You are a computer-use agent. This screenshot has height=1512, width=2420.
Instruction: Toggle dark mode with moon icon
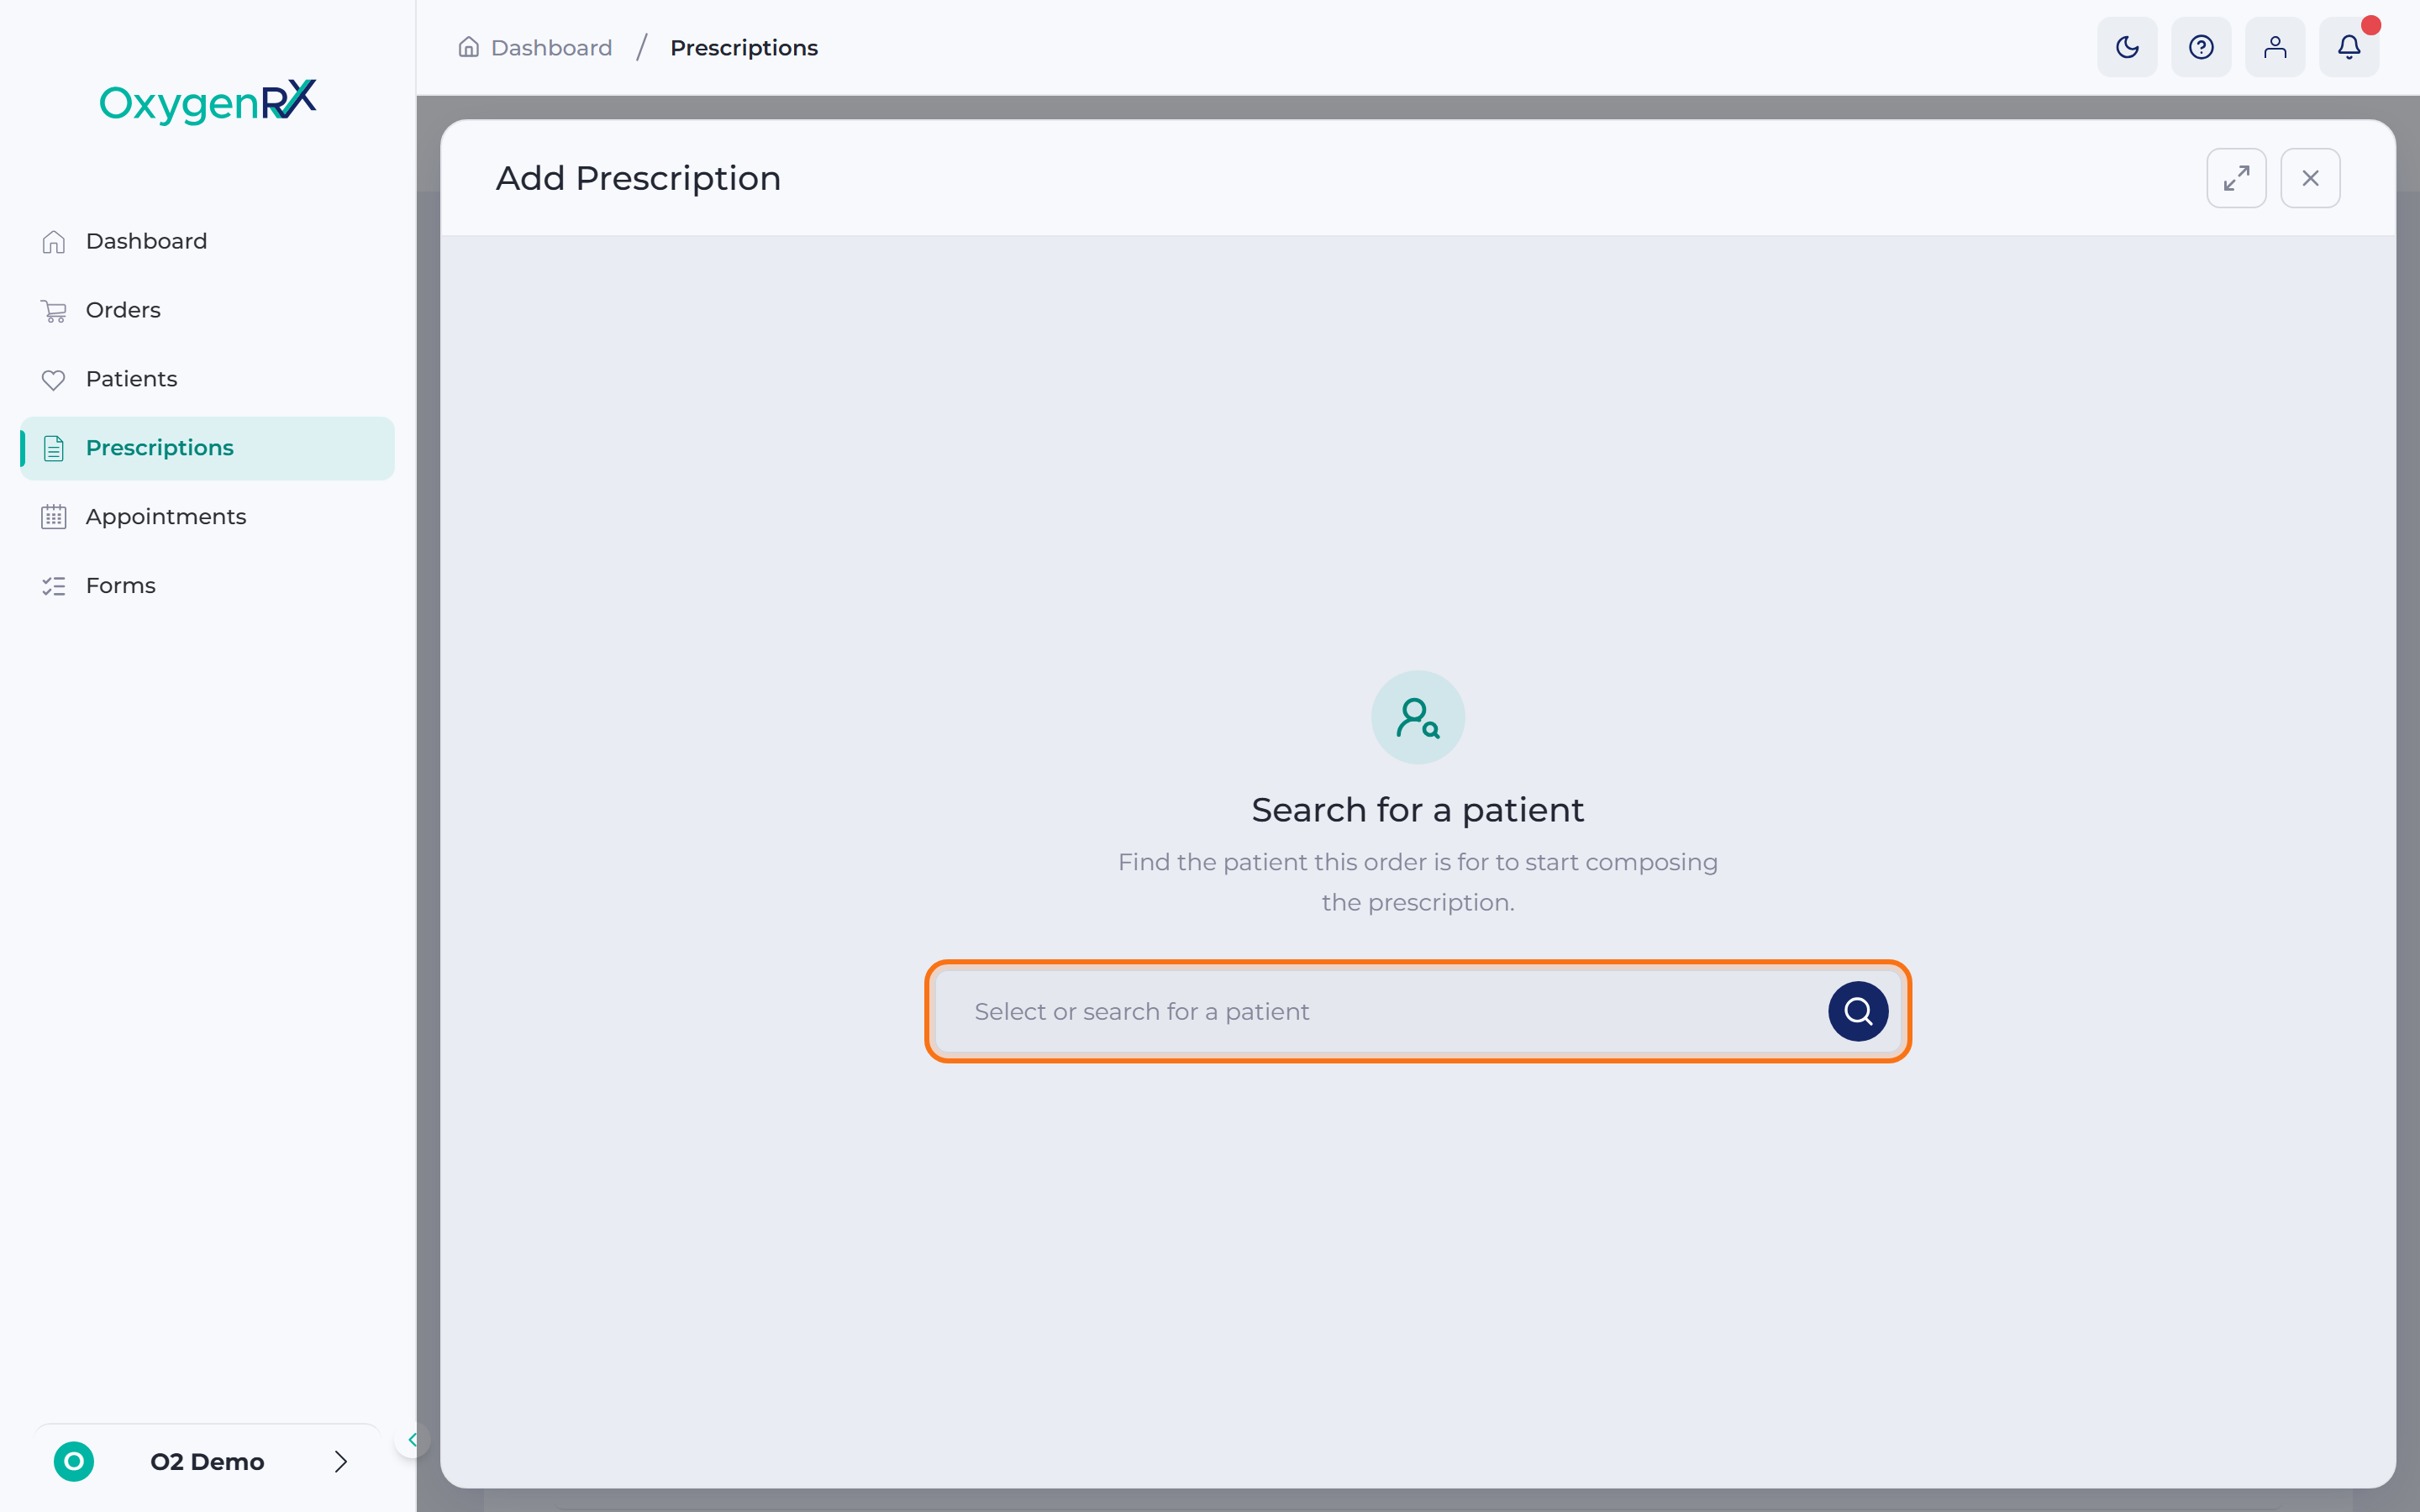click(2127, 47)
